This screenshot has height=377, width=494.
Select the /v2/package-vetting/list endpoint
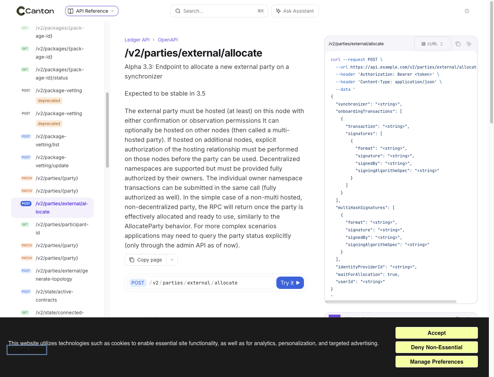coord(52,141)
